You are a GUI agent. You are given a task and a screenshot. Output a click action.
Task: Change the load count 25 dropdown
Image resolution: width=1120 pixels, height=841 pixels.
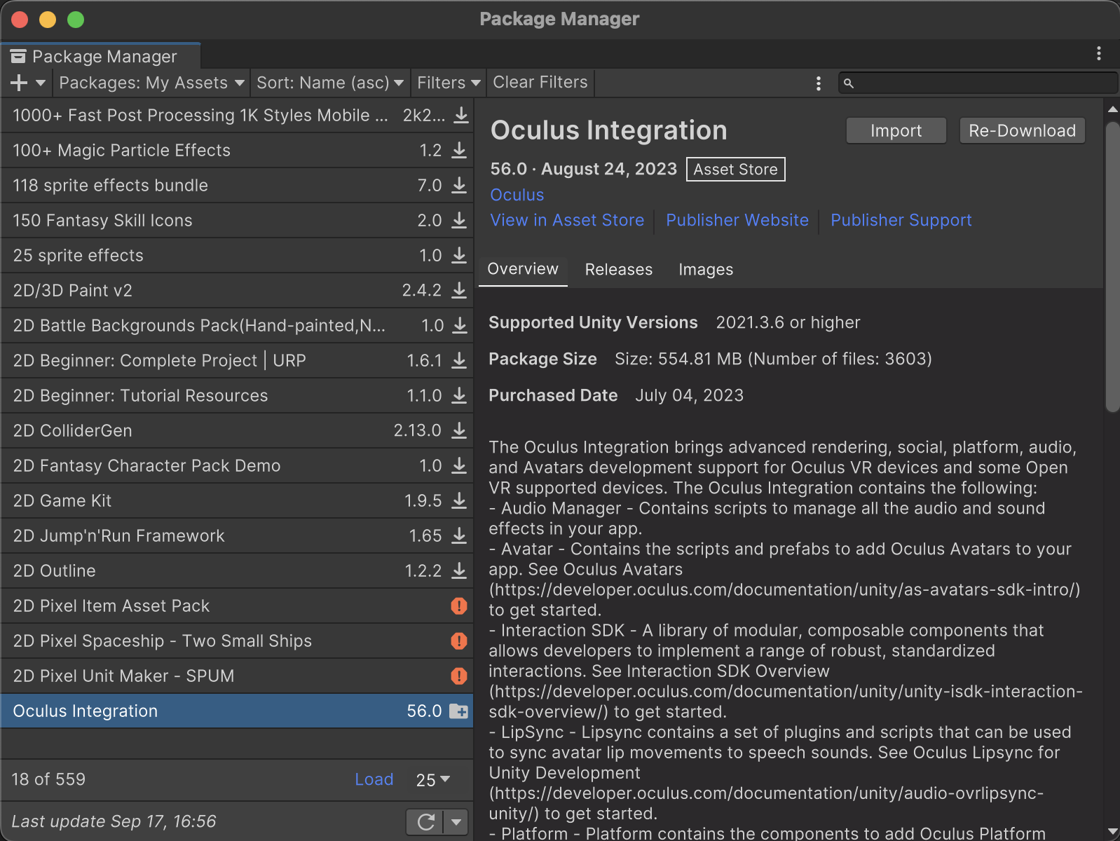pyautogui.click(x=433, y=780)
